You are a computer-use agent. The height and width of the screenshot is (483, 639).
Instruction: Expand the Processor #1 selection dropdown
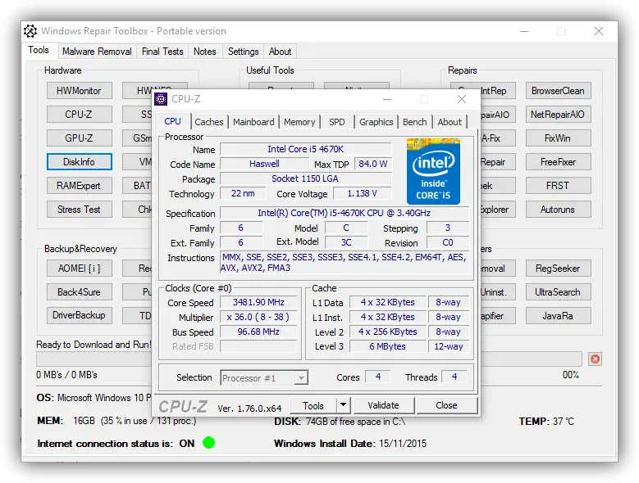tap(301, 377)
